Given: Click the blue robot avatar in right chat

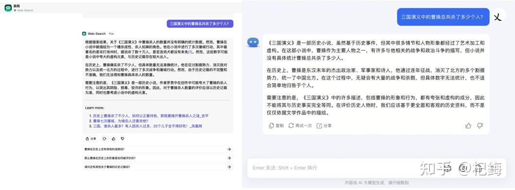Looking at the screenshot, I should (x=253, y=43).
